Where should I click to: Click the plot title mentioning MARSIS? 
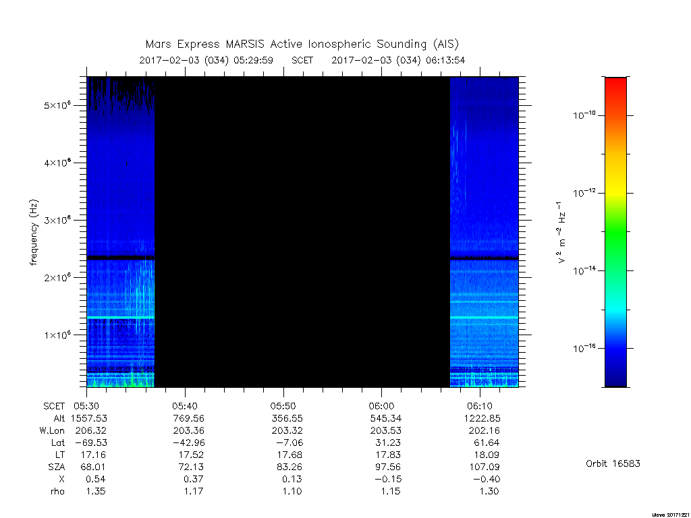[302, 44]
